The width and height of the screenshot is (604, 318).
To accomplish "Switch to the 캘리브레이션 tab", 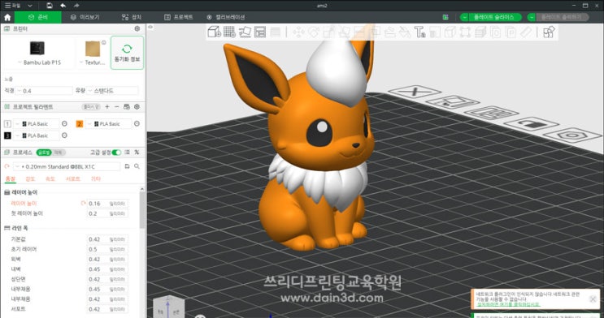I will click(x=226, y=17).
